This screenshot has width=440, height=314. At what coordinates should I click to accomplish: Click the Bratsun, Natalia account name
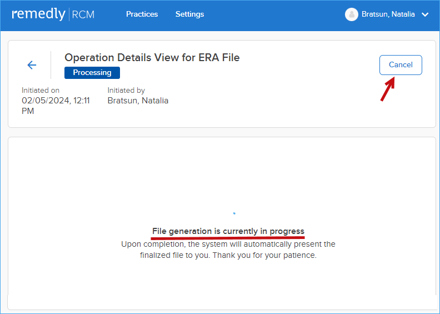coord(388,14)
